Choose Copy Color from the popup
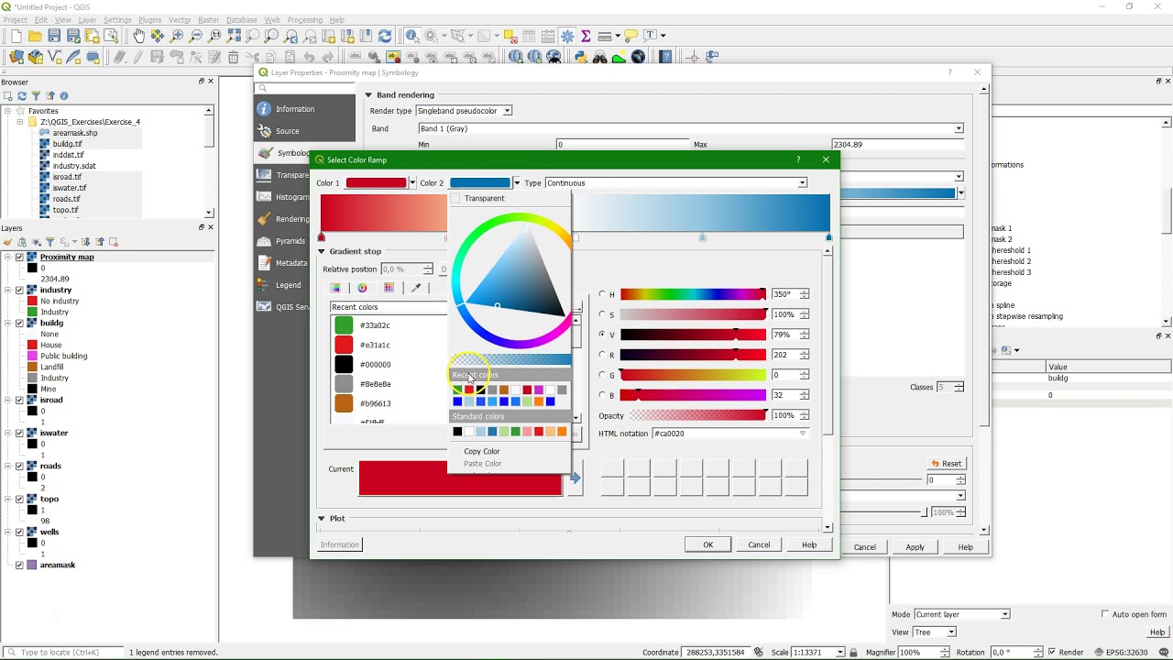1173x660 pixels. tap(482, 451)
